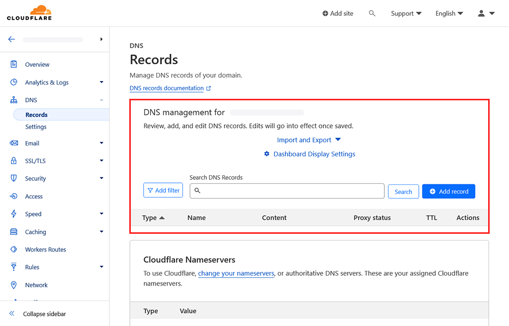Image resolution: width=509 pixels, height=326 pixels.
Task: Click the Cloudflare logo
Action: click(x=29, y=13)
